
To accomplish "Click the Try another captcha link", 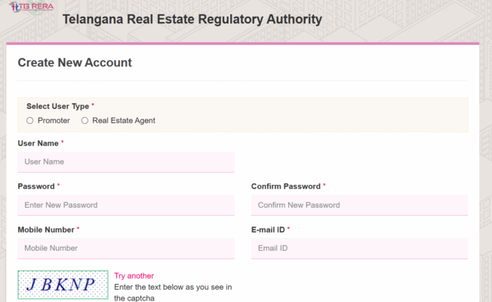I will click(134, 276).
